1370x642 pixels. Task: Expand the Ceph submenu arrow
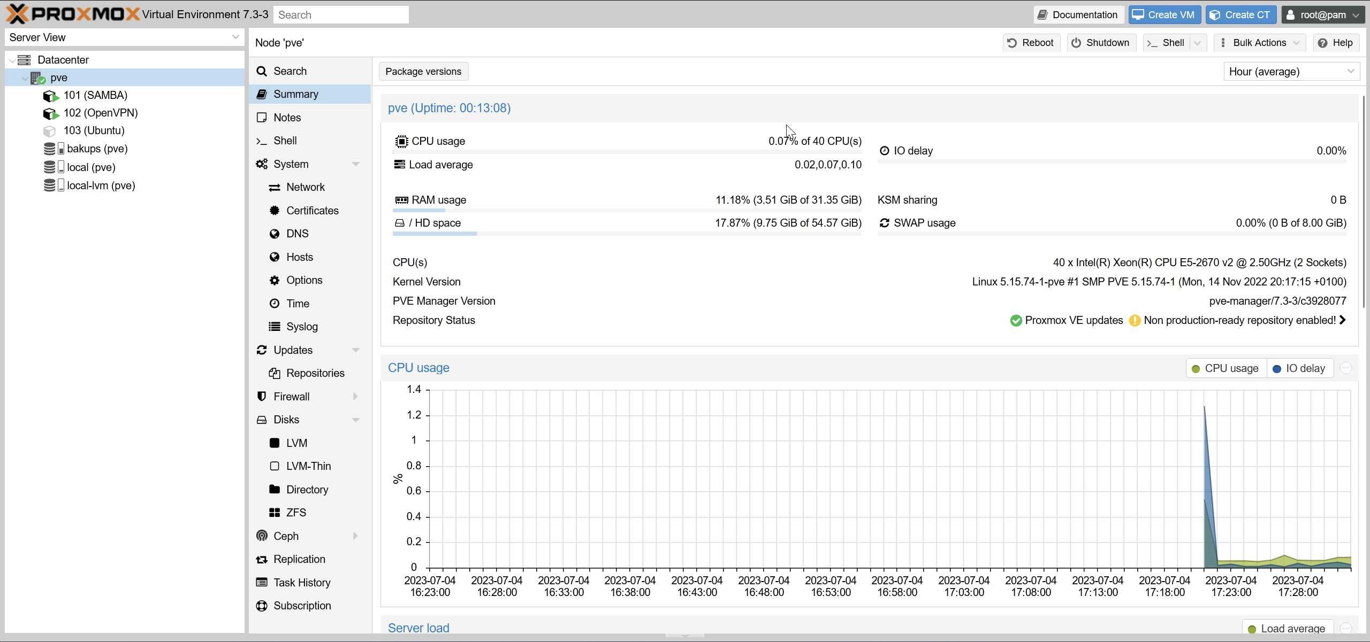click(355, 536)
